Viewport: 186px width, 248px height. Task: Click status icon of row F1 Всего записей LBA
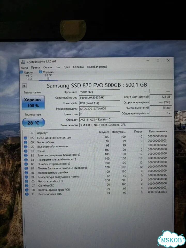click(x=27, y=194)
